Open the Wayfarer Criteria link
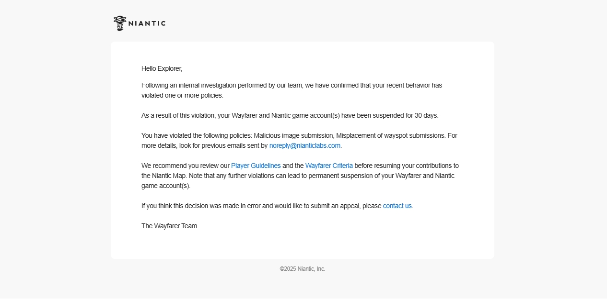This screenshot has height=299, width=607. 329,166
